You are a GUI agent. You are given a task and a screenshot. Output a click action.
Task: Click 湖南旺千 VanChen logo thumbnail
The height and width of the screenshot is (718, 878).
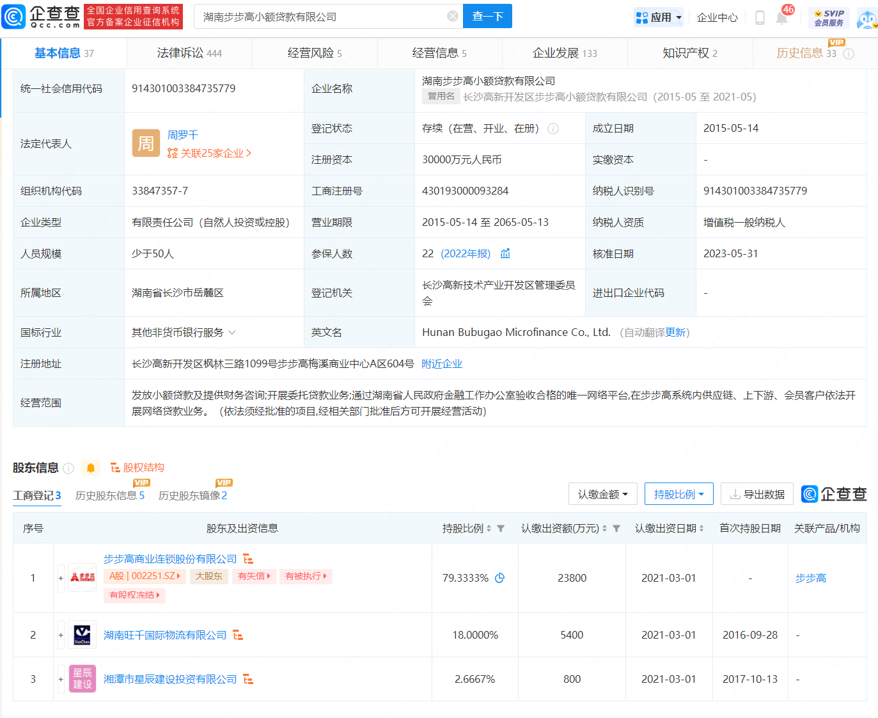point(82,635)
